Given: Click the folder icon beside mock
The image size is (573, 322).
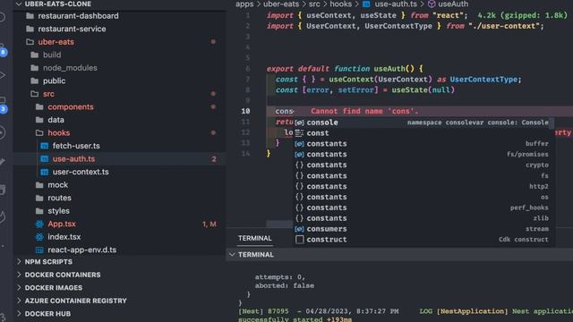Looking at the screenshot, I should 39,185.
